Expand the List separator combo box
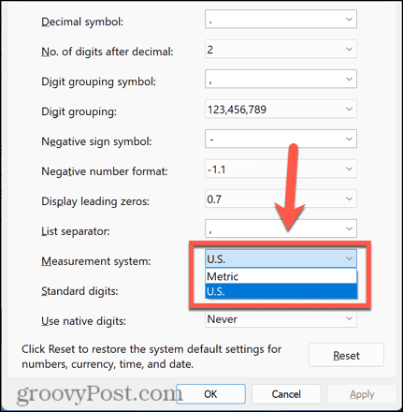 [x=281, y=228]
